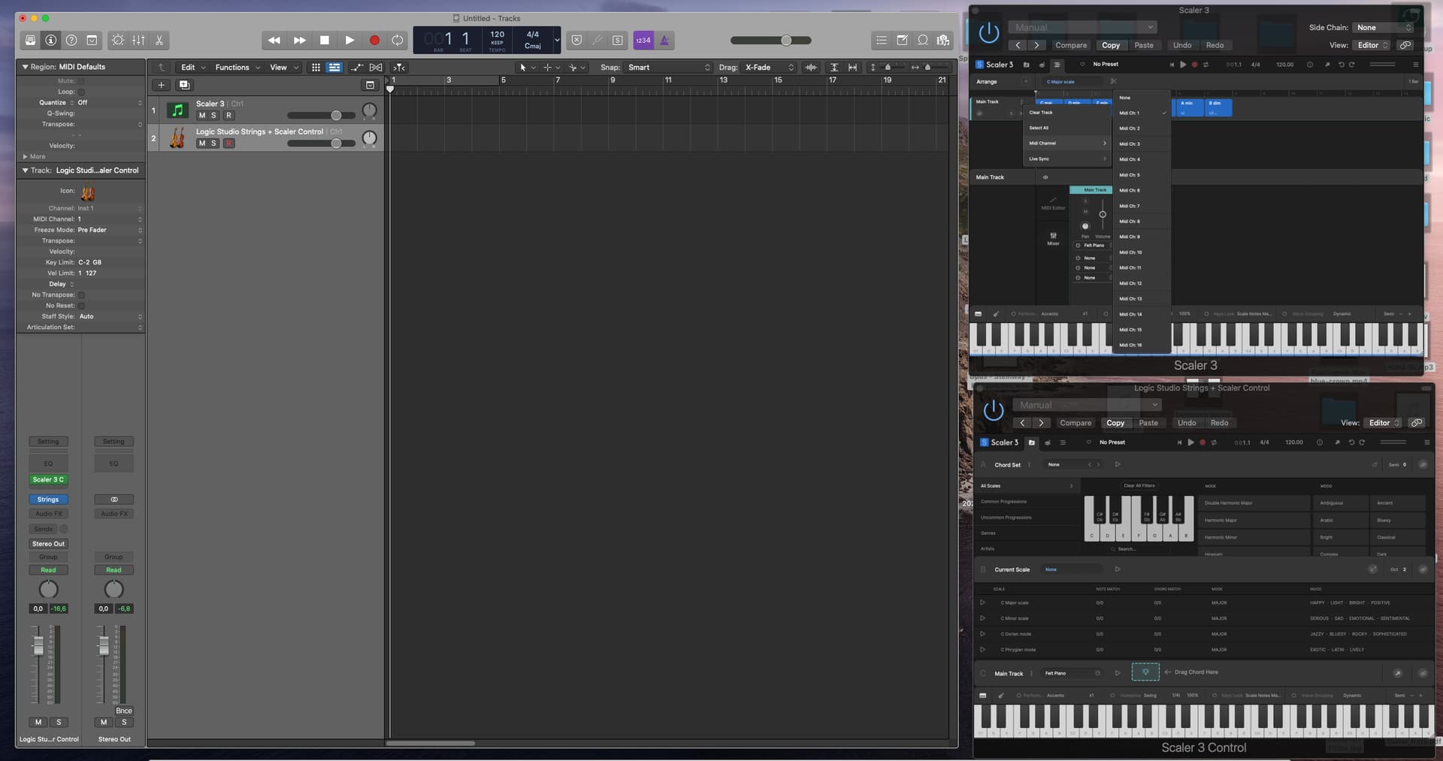Open the Drag mode X-Fade dropdown

click(769, 68)
